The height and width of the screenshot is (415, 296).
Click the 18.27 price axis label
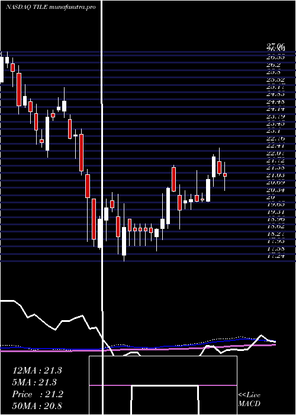pos(276,234)
